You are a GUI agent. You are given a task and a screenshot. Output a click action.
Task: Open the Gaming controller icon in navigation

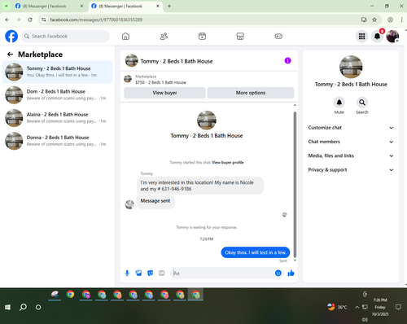pyautogui.click(x=278, y=37)
